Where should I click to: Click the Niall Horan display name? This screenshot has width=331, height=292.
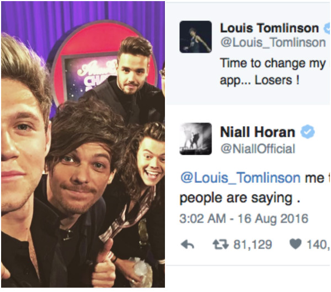point(258,132)
